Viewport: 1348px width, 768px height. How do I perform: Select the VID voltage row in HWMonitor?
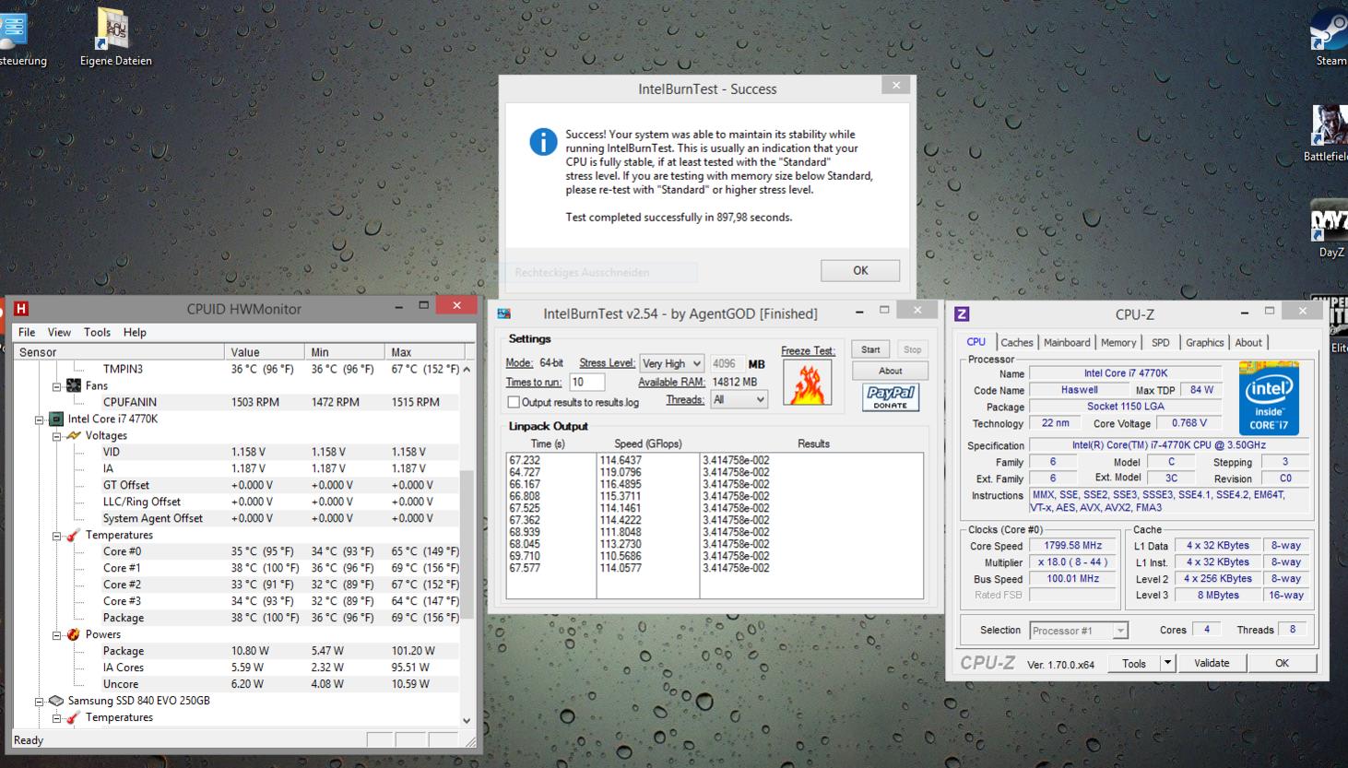[237, 452]
